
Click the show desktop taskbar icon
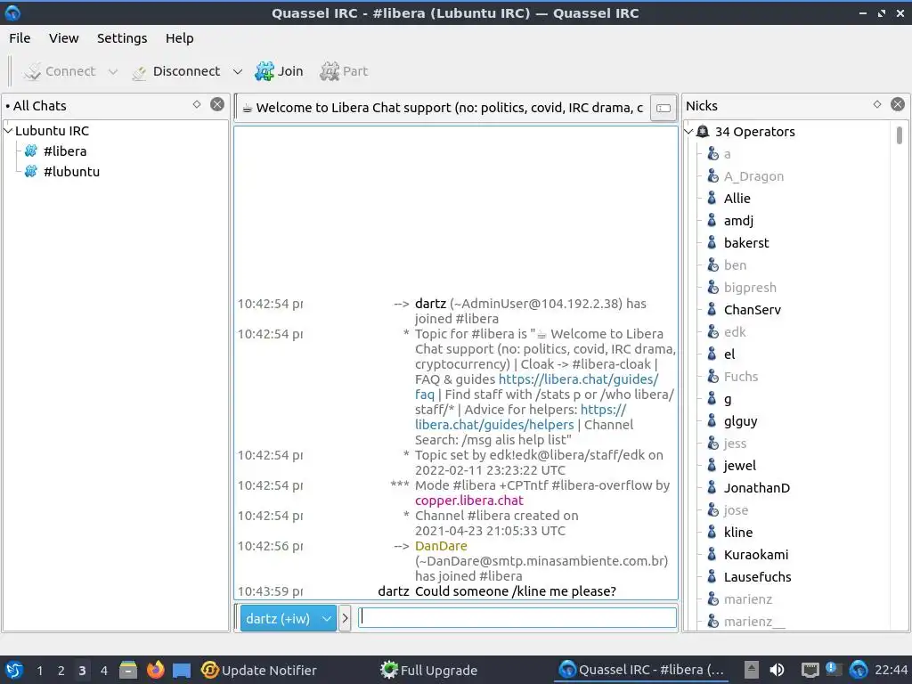(x=182, y=671)
